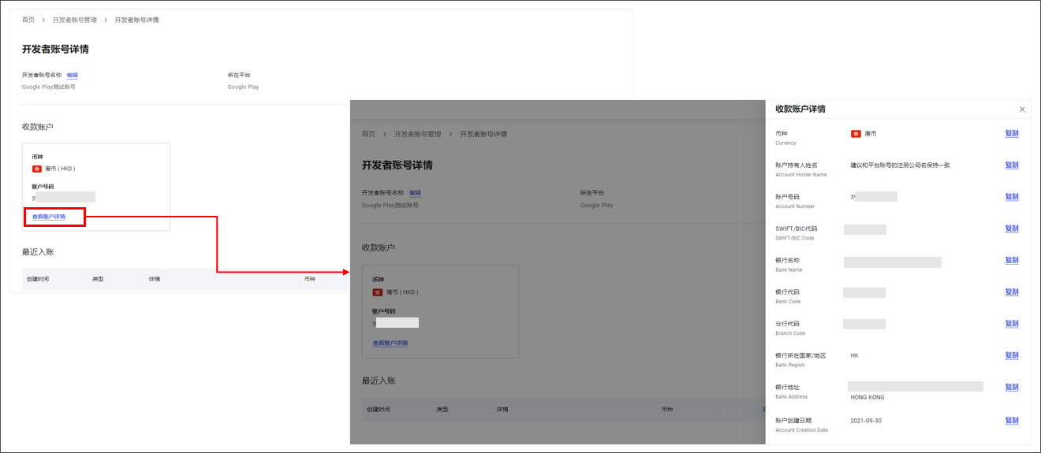Click 币种 column header in dimmed page table
Viewport: 1041px width, 453px height.
(667, 410)
